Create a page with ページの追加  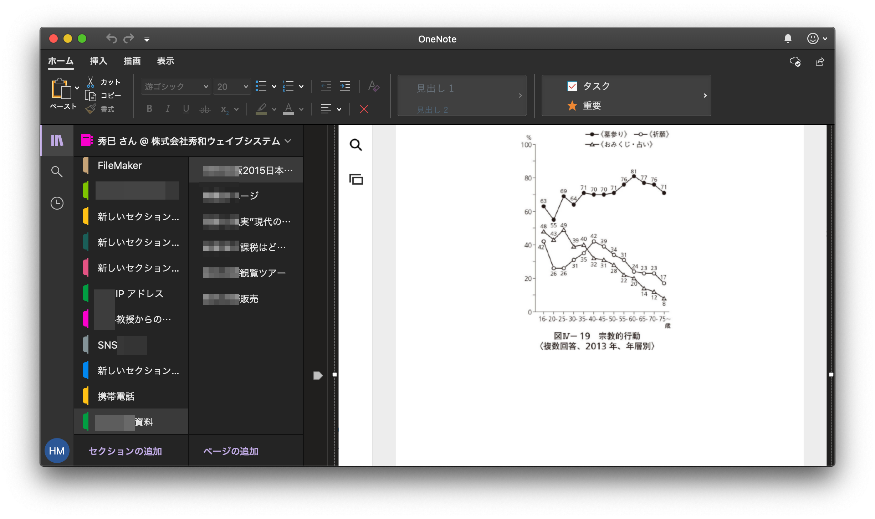pos(231,451)
